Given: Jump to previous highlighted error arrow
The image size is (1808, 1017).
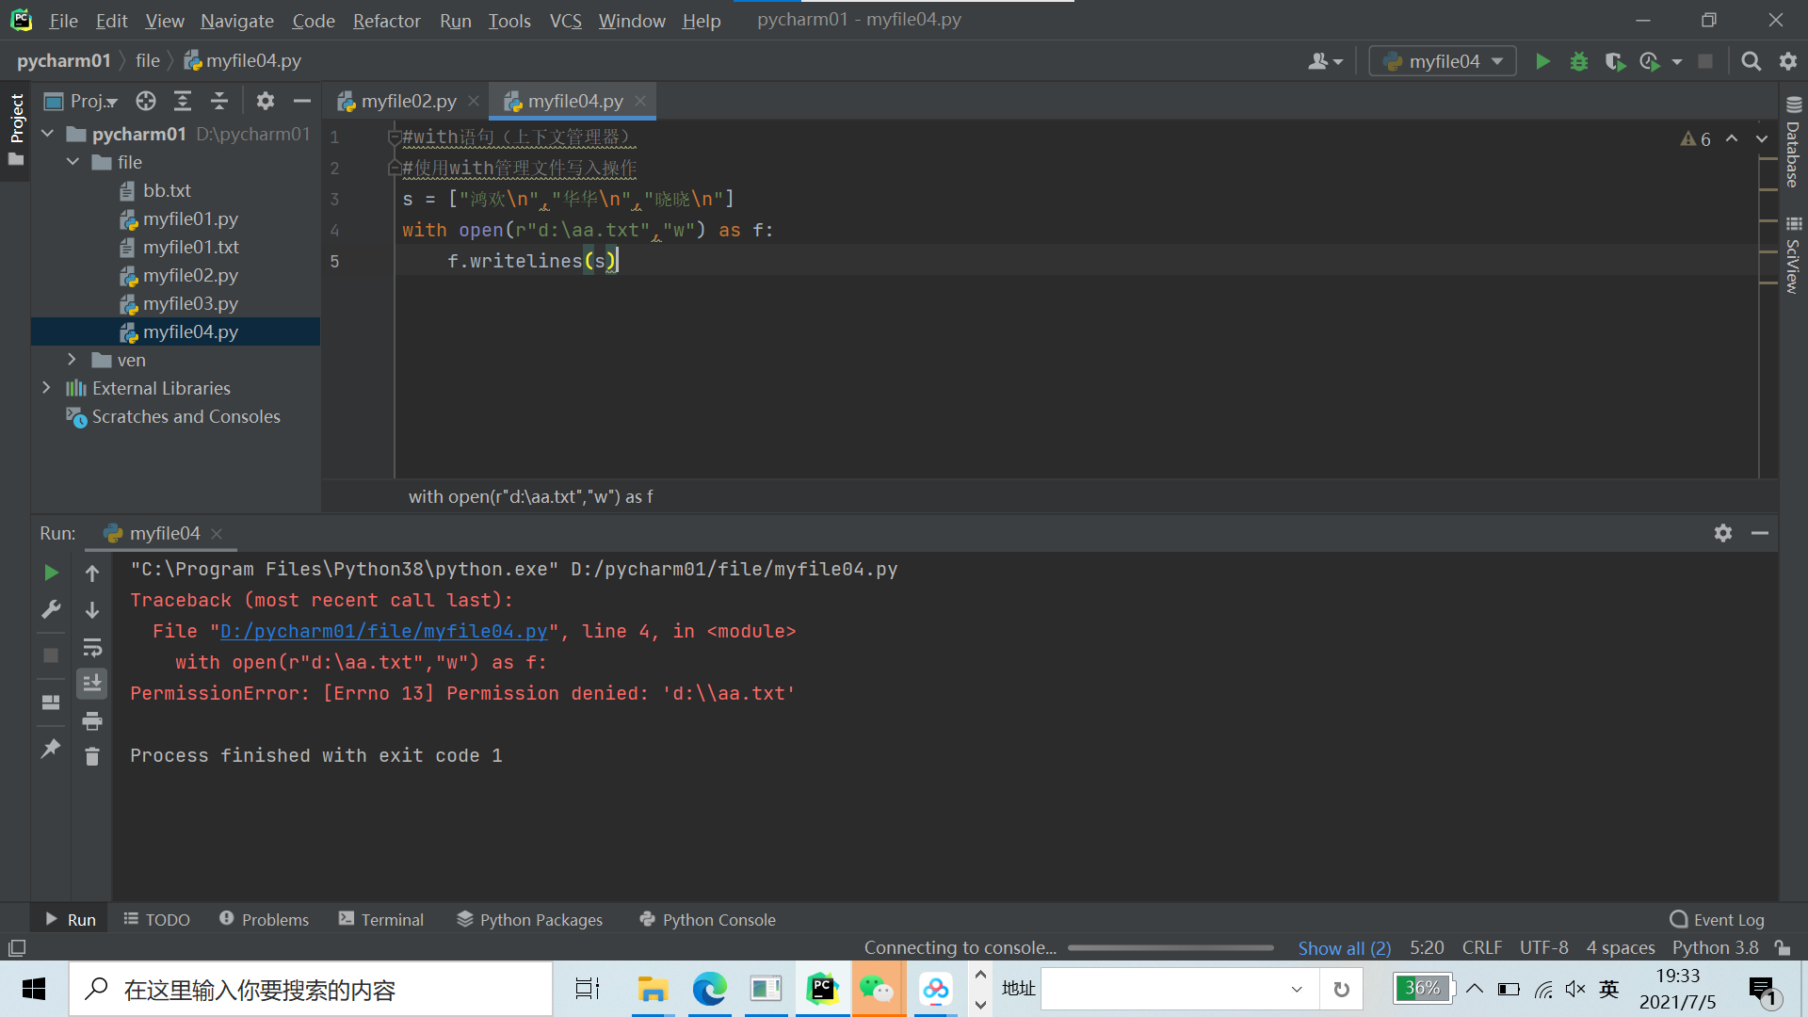Looking at the screenshot, I should [1732, 139].
